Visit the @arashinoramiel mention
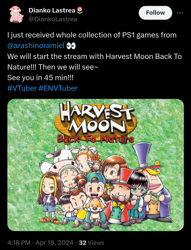The height and width of the screenshot is (250, 191). click(x=36, y=46)
